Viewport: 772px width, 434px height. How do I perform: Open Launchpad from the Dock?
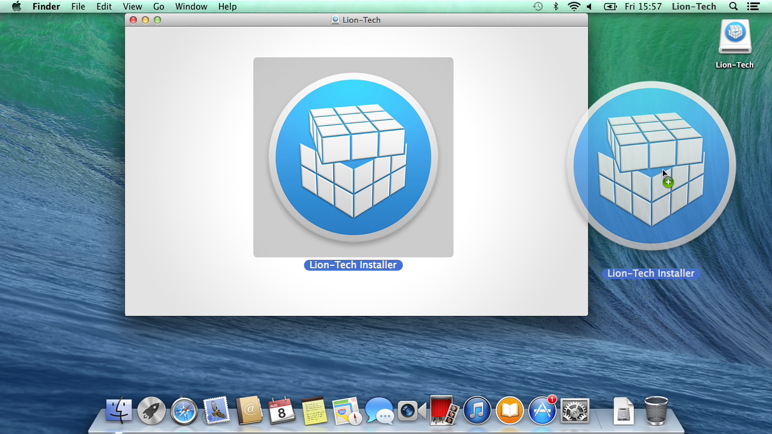pos(151,411)
